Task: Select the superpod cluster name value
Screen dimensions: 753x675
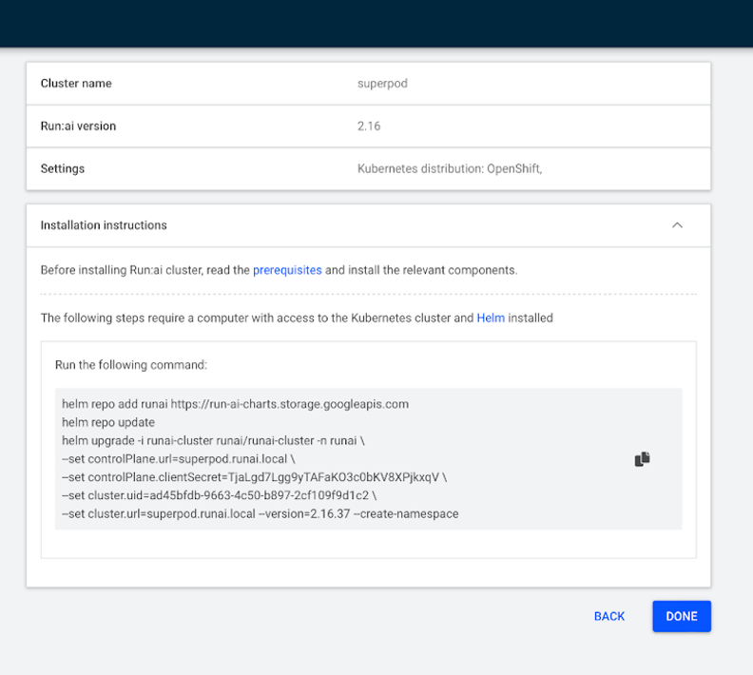Action: tap(382, 84)
